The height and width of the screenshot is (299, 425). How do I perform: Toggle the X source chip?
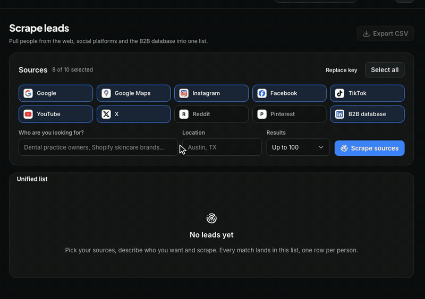pos(134,114)
